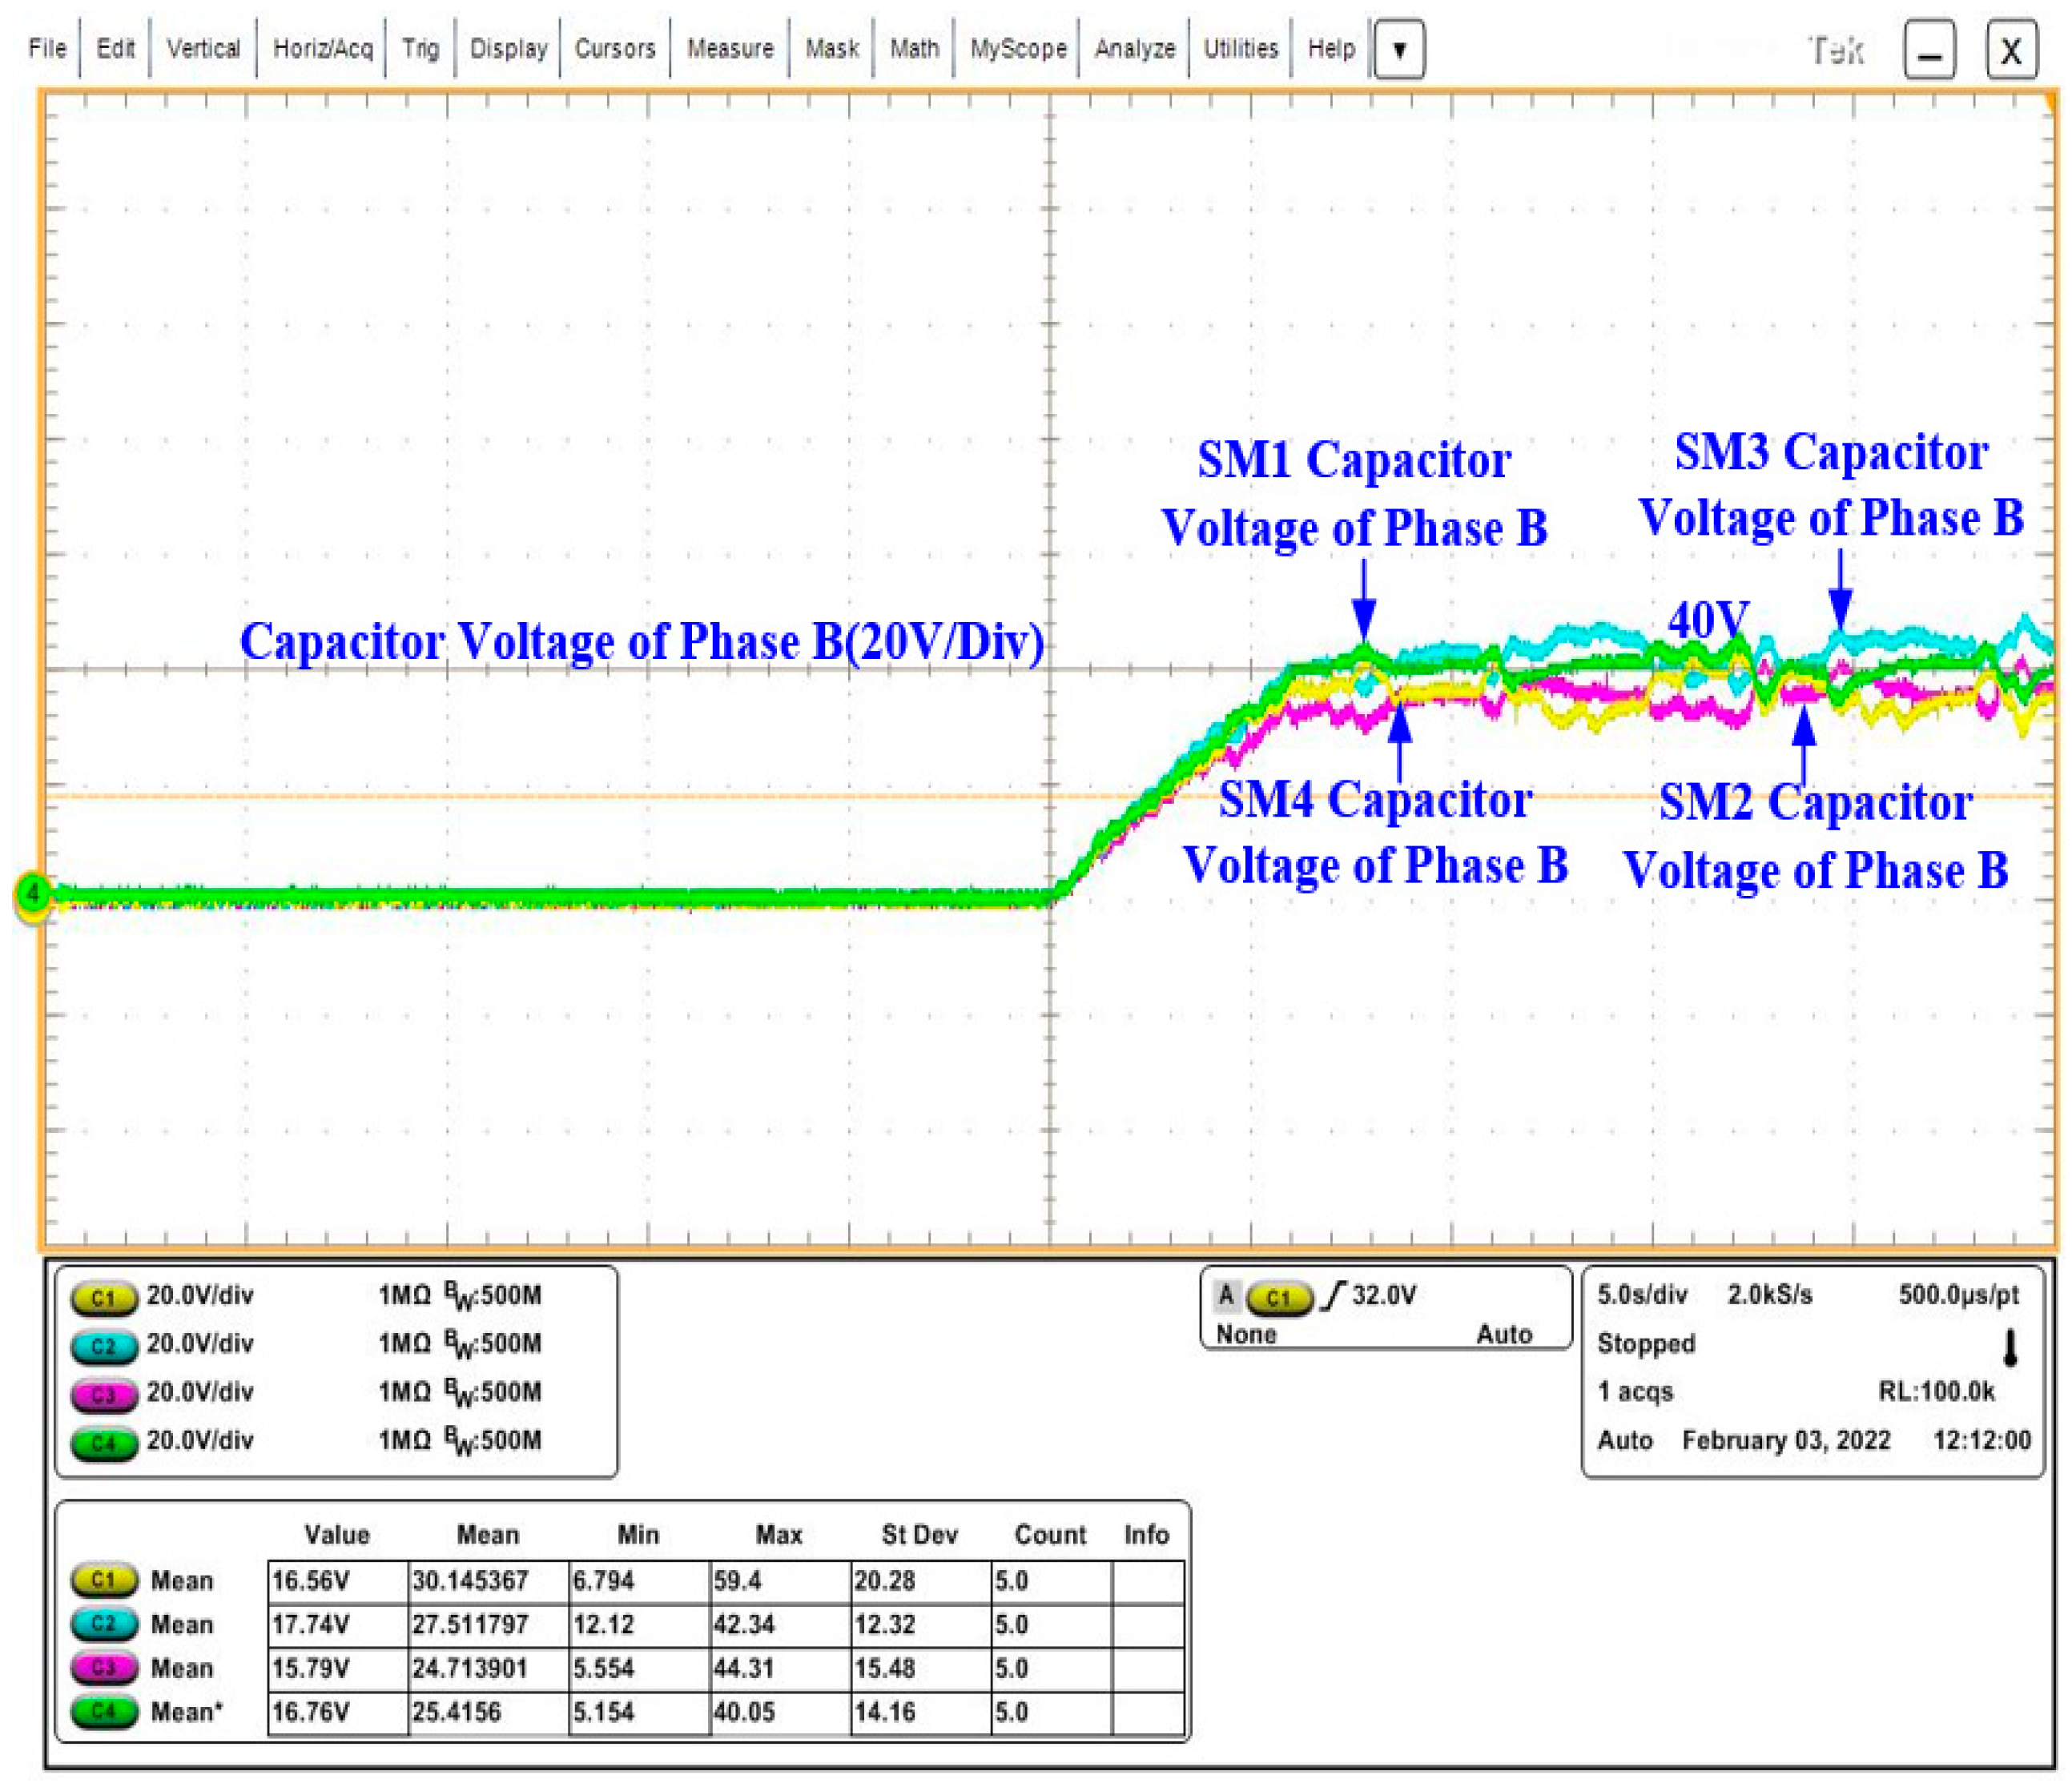
Task: Open the Cursors menu
Action: [614, 49]
